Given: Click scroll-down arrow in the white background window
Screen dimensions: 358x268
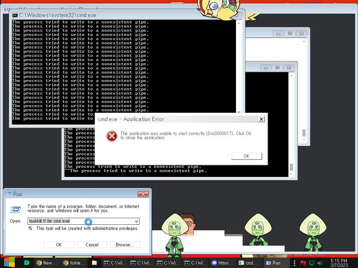Looking at the screenshot, I should click(304, 140).
